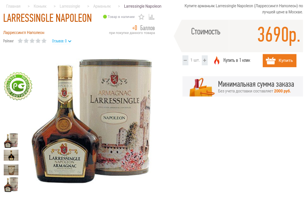This screenshot has width=306, height=212.
Task: Select Купить в 1 клик
Action: 237,60
